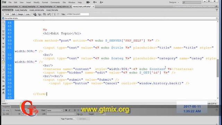This screenshot has height=125, width=222.
Task: Click the outdent code icon in coding toolbar
Action: pyautogui.click(x=3, y=90)
